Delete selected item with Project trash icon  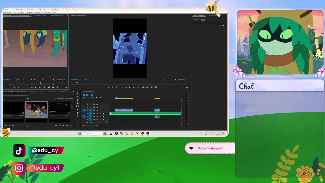point(71,126)
